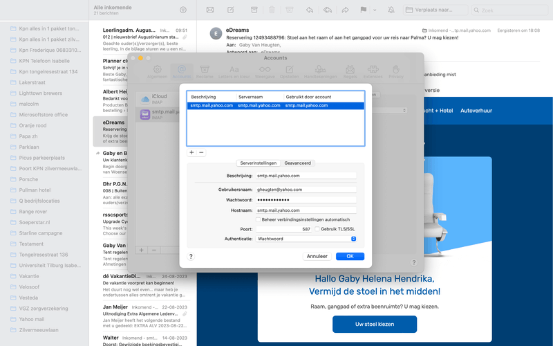Mute conversation with the bell icon
The width and height of the screenshot is (553, 346).
click(x=391, y=10)
